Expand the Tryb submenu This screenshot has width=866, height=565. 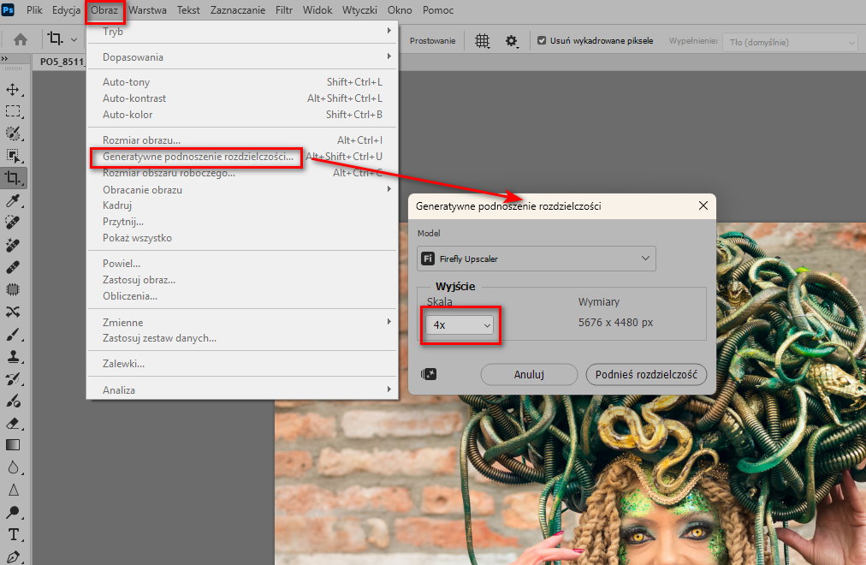(x=242, y=32)
